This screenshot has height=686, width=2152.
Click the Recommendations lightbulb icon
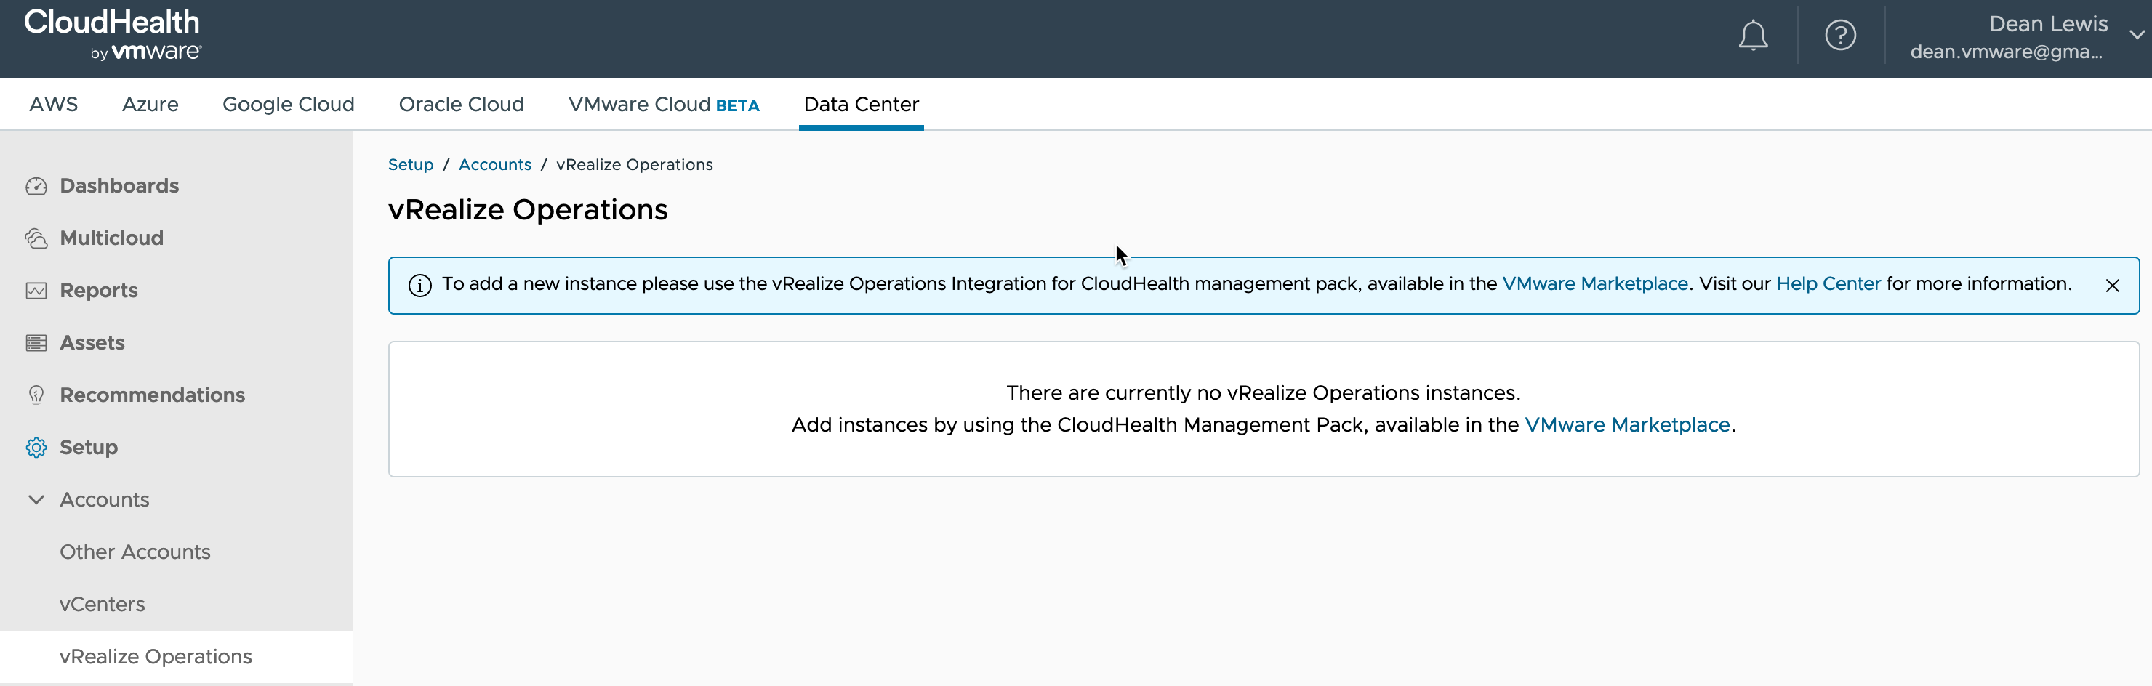click(x=36, y=395)
